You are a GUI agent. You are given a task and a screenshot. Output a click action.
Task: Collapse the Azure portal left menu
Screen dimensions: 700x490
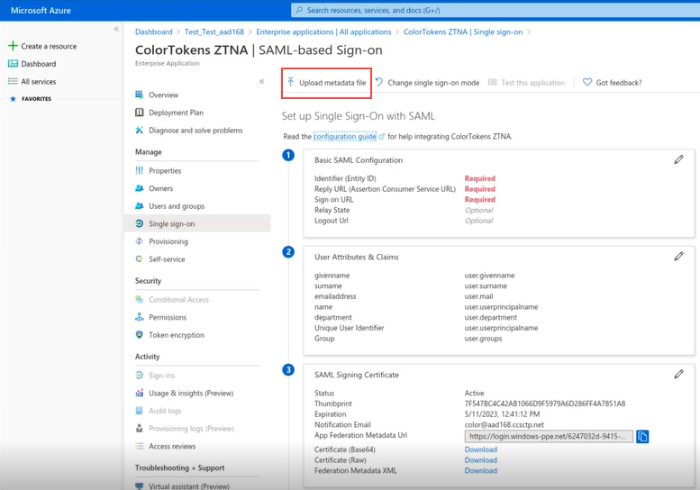click(116, 29)
